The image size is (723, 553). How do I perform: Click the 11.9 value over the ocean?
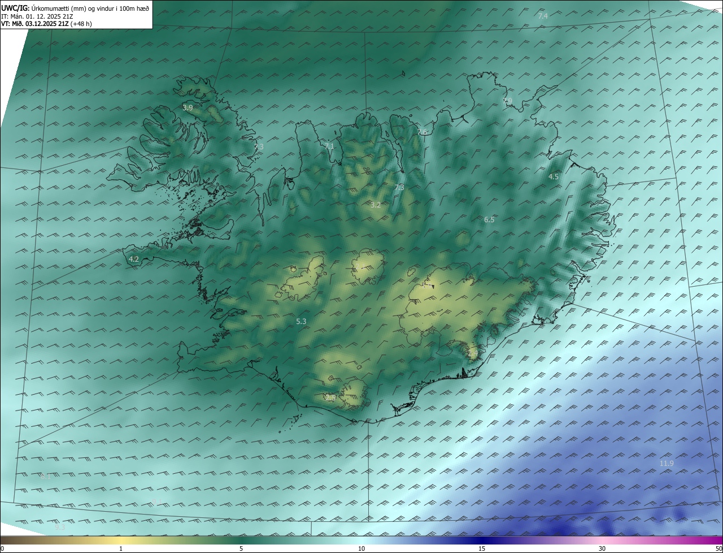coord(667,463)
